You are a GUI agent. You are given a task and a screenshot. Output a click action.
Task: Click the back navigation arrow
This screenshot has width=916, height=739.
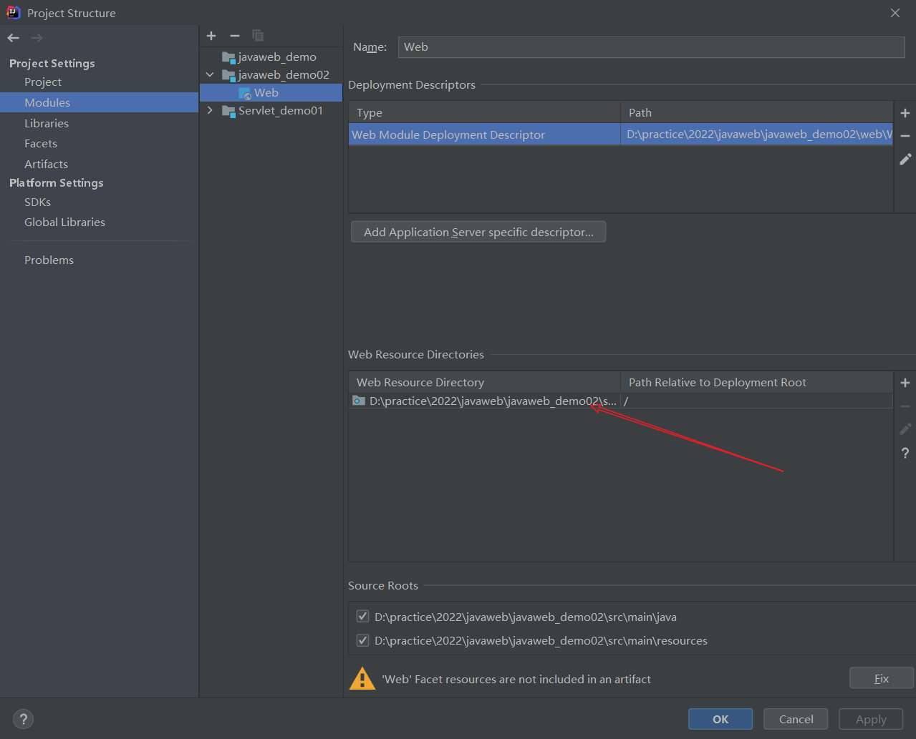click(14, 38)
